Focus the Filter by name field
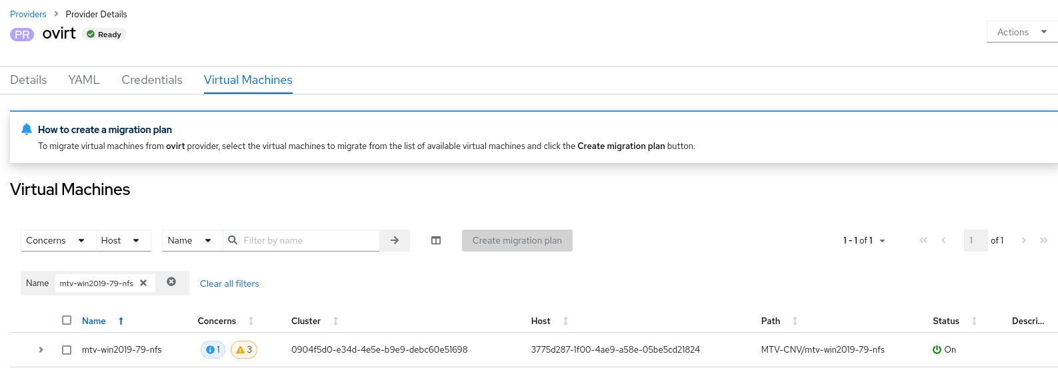Viewport: 1058px width, 370px height. (x=307, y=240)
